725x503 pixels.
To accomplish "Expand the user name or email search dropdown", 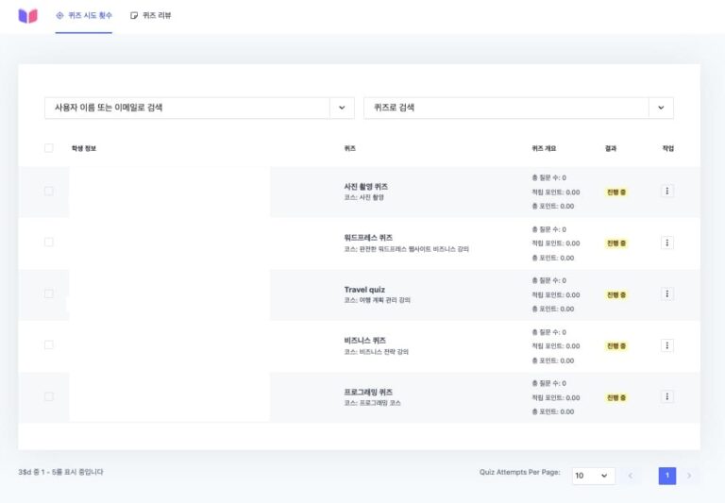I will (342, 108).
